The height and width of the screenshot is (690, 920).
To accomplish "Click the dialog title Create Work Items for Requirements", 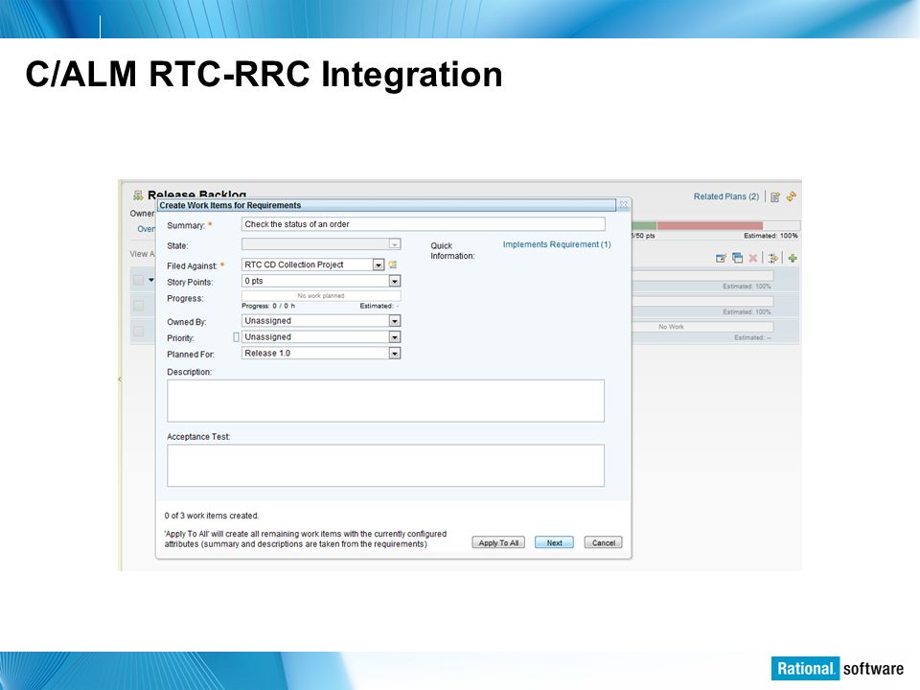I will pos(230,205).
